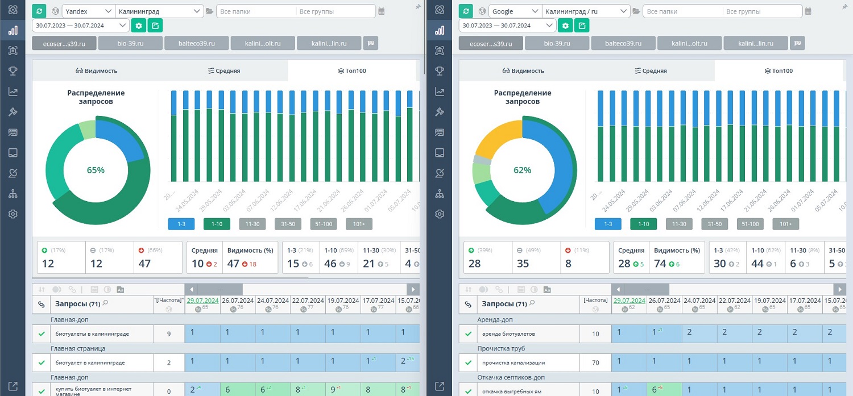
Task: Open the settings gear in the middle sidebar
Action: click(x=440, y=214)
